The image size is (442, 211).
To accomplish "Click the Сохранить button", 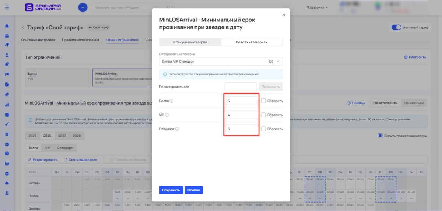I will tap(171, 190).
